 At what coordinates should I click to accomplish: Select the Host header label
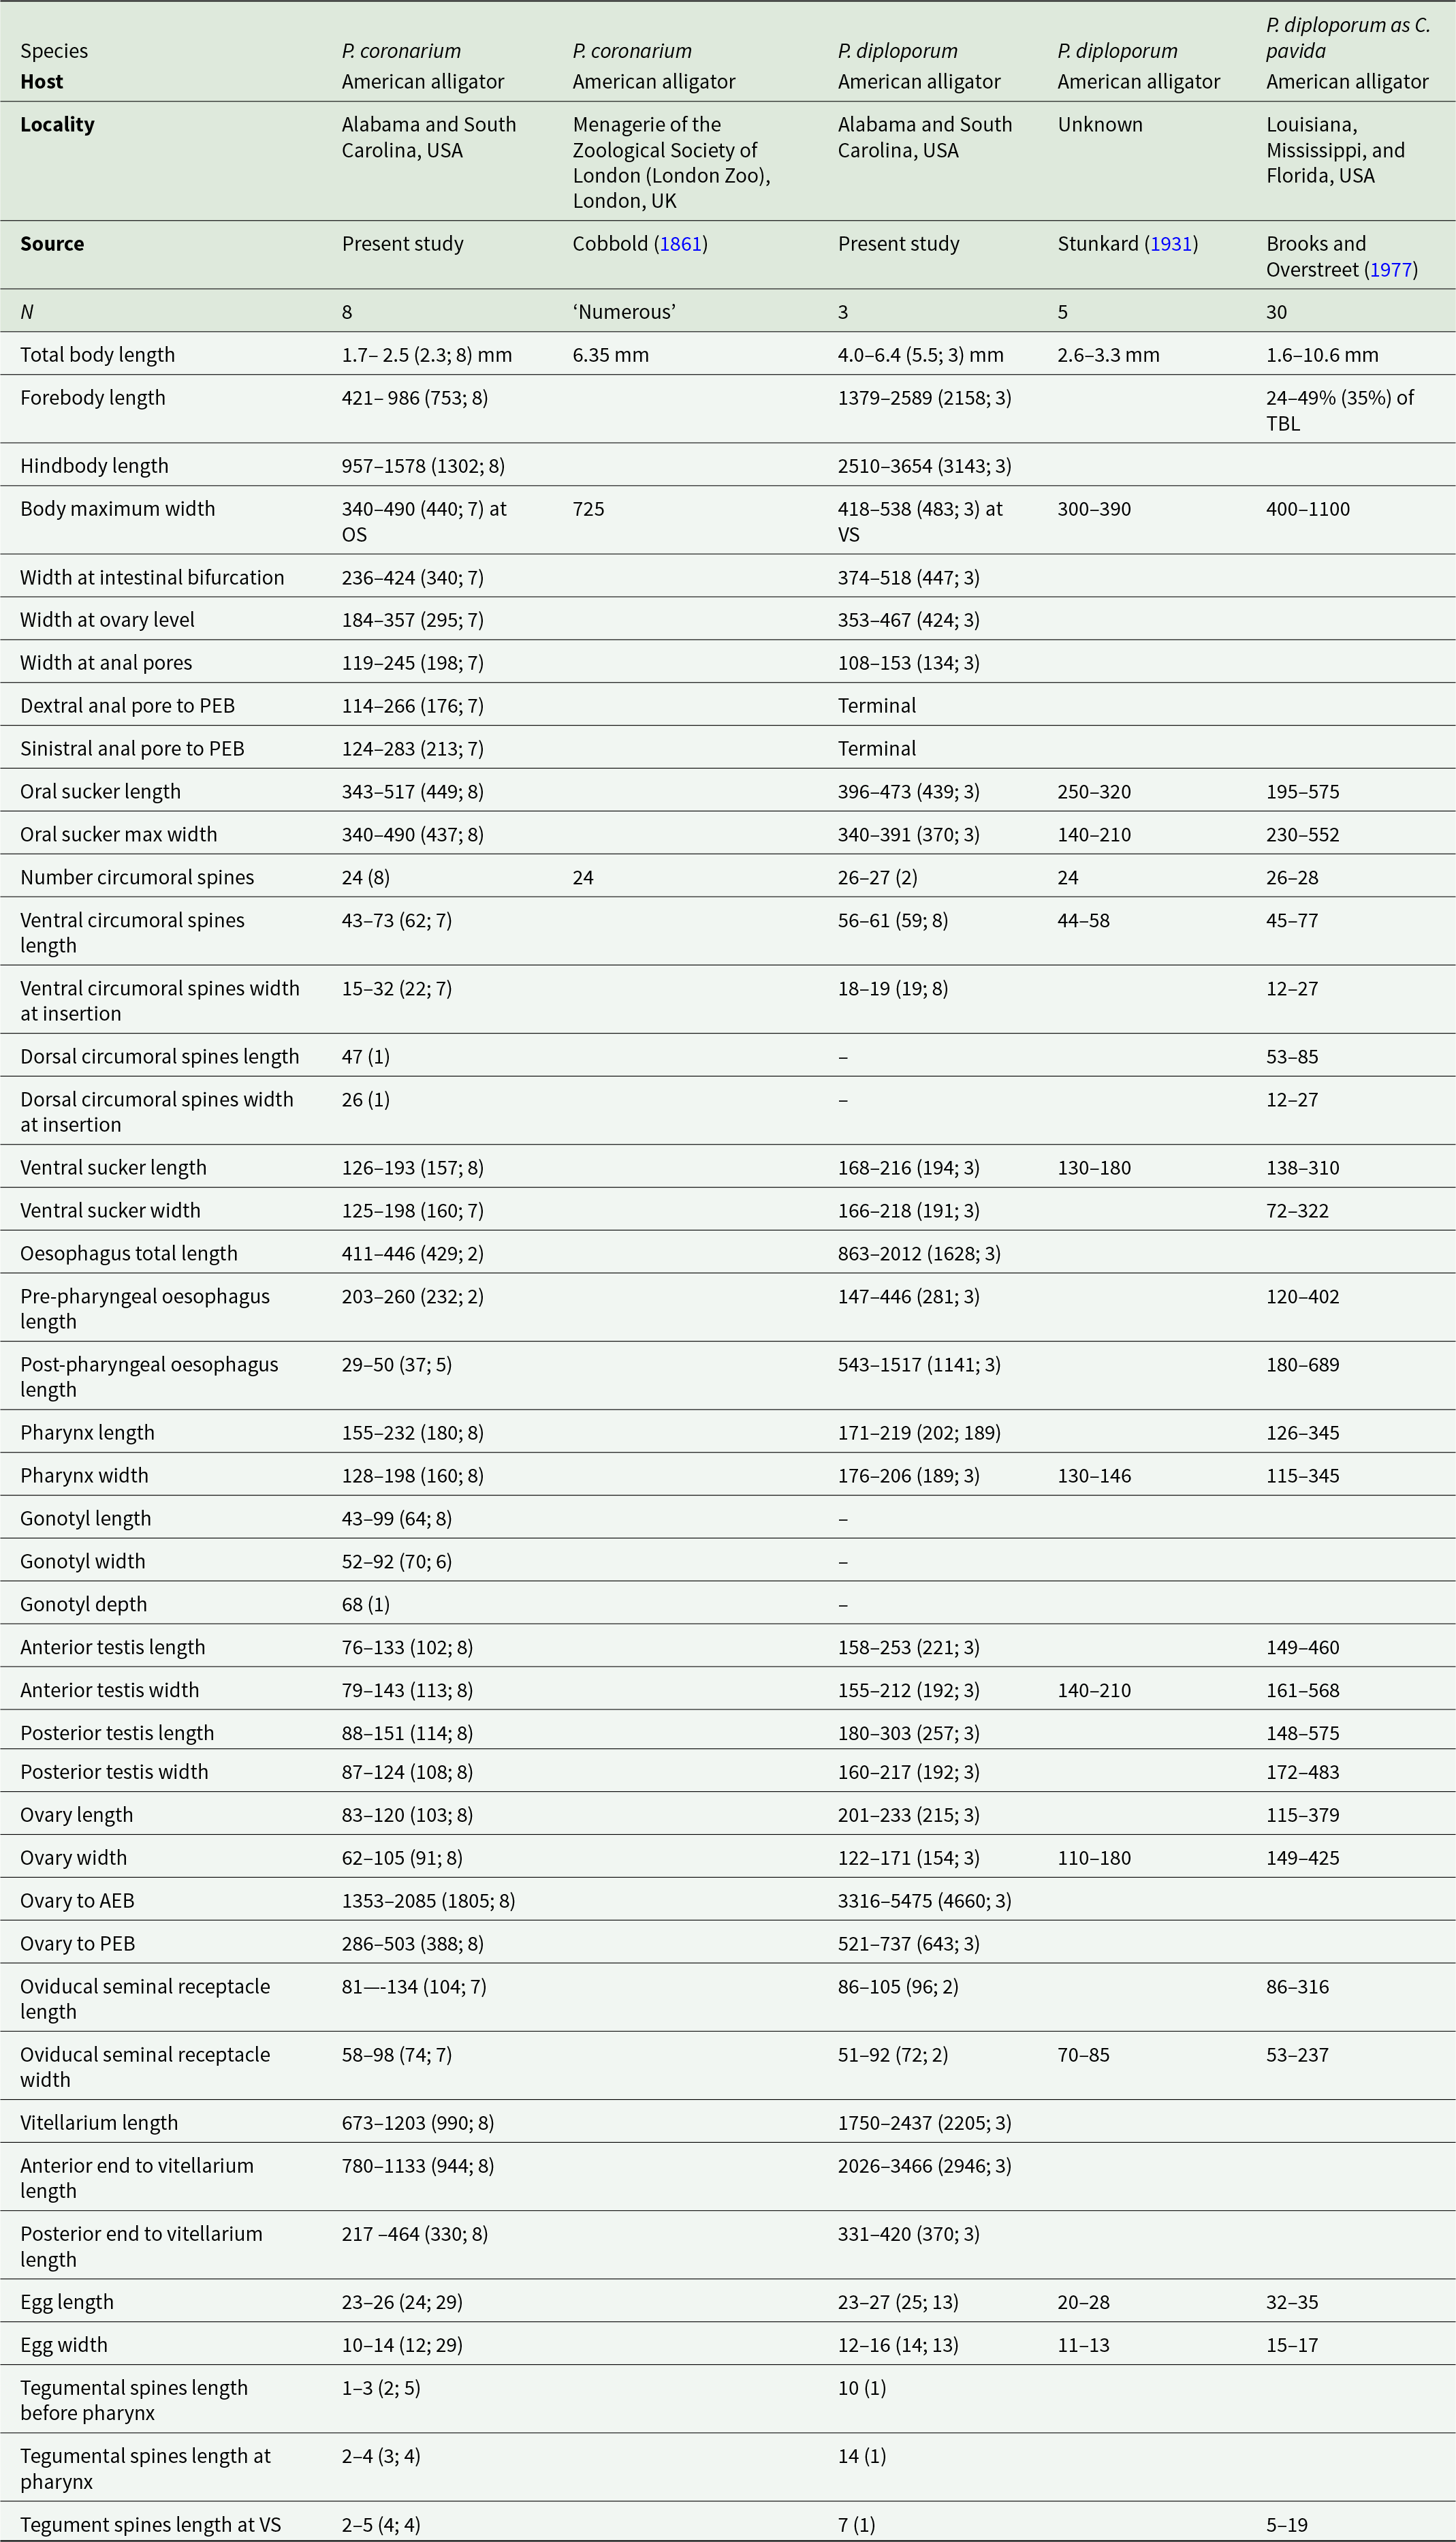pyautogui.click(x=41, y=82)
